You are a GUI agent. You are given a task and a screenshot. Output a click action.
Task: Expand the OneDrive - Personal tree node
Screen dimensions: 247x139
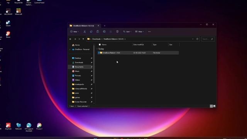(70, 49)
